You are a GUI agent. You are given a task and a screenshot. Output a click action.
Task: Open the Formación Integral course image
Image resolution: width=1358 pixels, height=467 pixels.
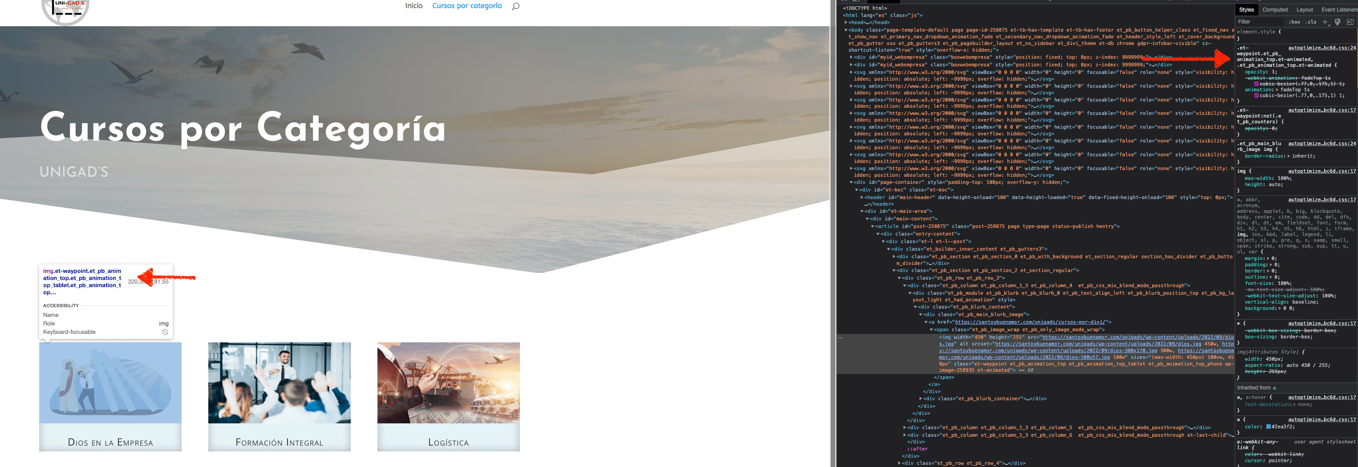pyautogui.click(x=280, y=383)
